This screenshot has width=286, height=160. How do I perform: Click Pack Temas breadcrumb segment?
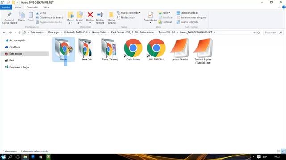point(132,32)
